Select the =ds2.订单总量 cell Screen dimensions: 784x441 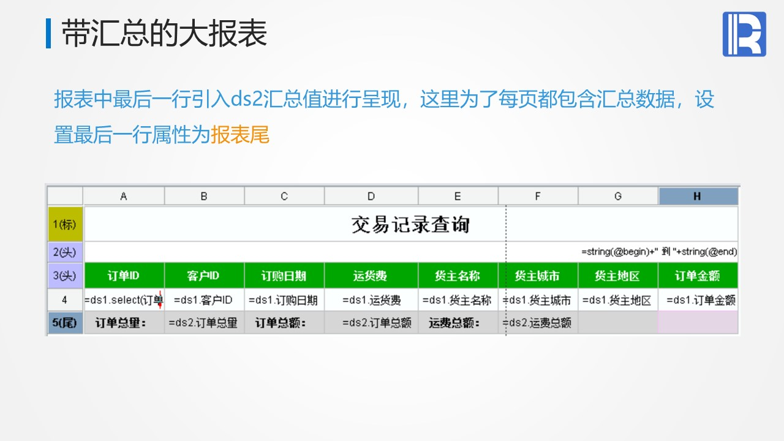pyautogui.click(x=204, y=323)
